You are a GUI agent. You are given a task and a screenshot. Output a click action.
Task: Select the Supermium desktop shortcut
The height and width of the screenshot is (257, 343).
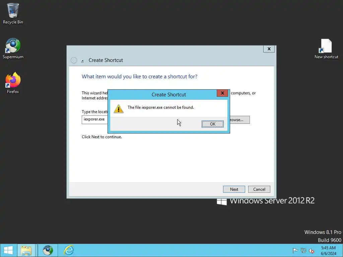pos(13,49)
